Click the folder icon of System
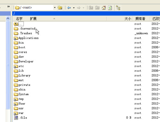 (16, 94)
